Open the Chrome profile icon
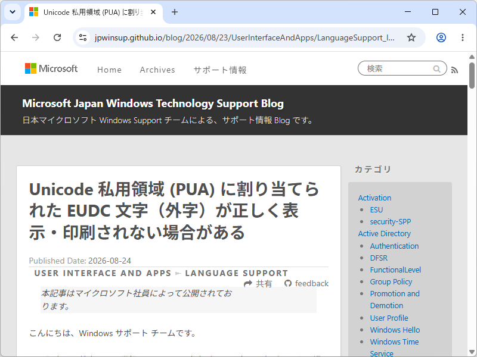Screen dimensions: 477x357 point(441,37)
